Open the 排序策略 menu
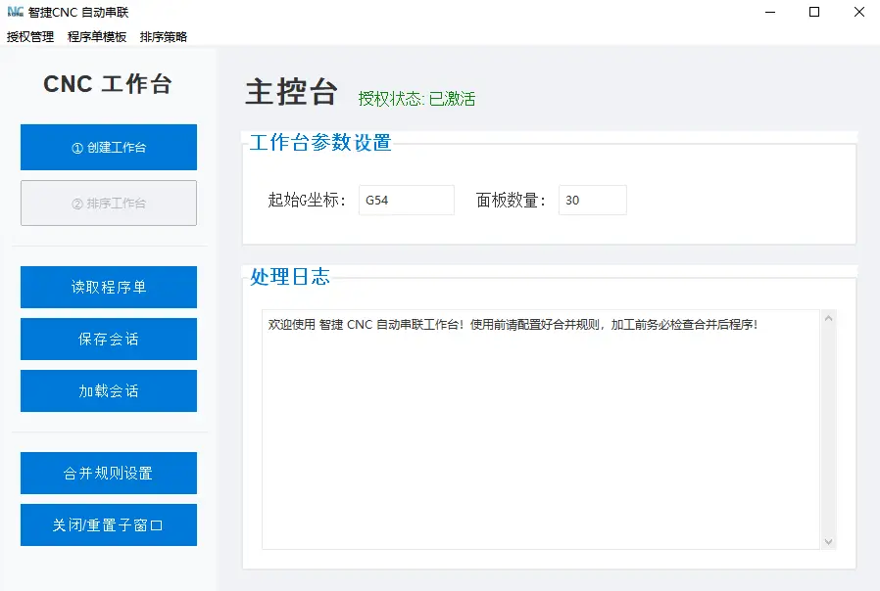This screenshot has height=591, width=880. [x=164, y=35]
